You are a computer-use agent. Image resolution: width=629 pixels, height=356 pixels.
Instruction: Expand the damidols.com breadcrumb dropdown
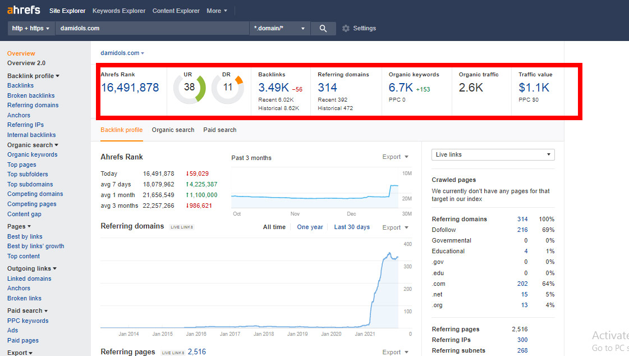click(122, 53)
